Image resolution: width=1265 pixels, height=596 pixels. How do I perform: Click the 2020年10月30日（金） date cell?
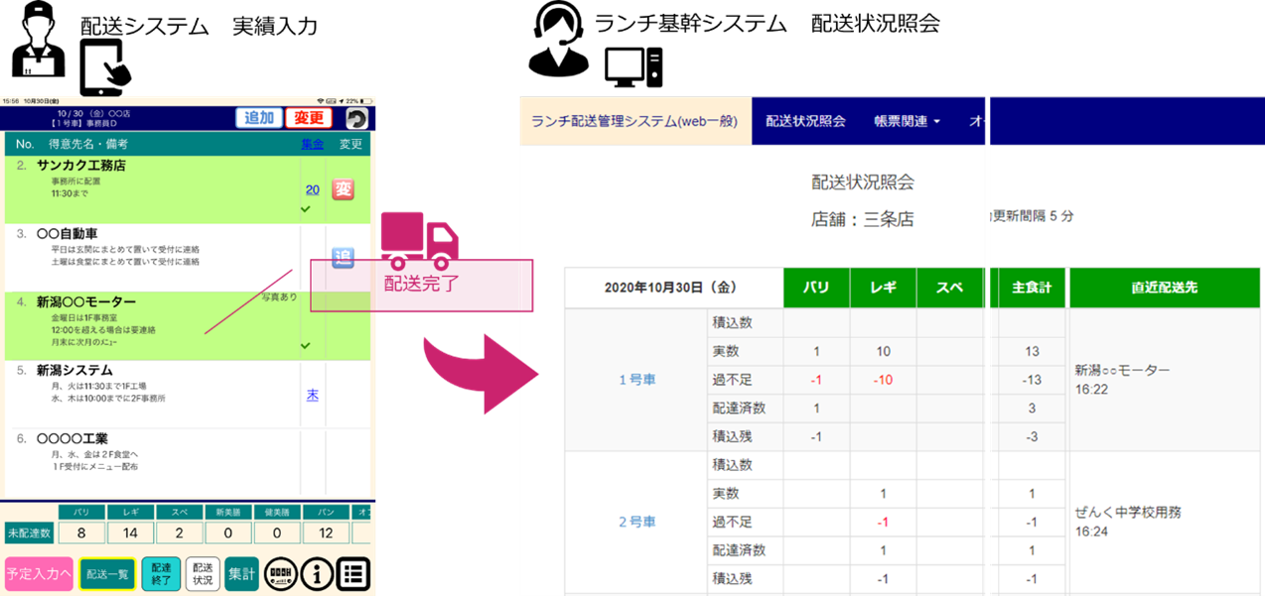[671, 288]
